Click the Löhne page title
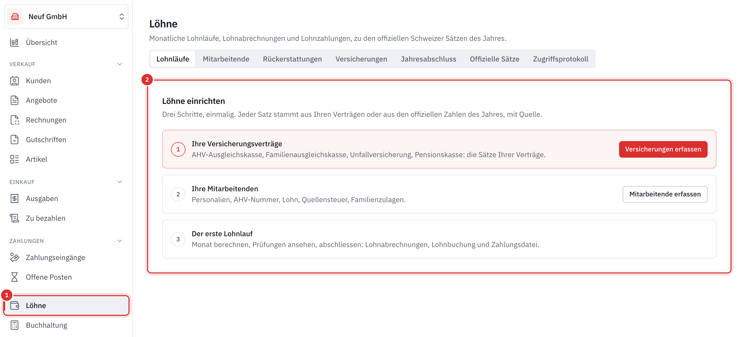 tap(163, 24)
